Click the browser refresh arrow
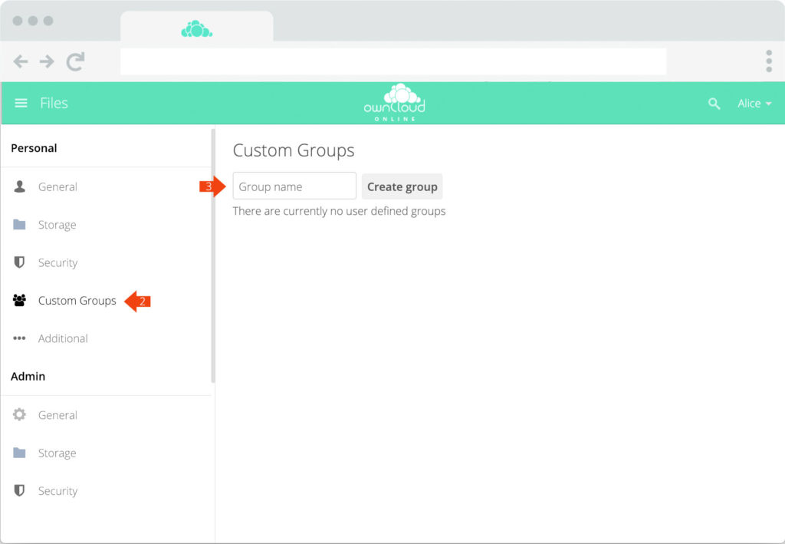The image size is (785, 544). click(x=75, y=61)
